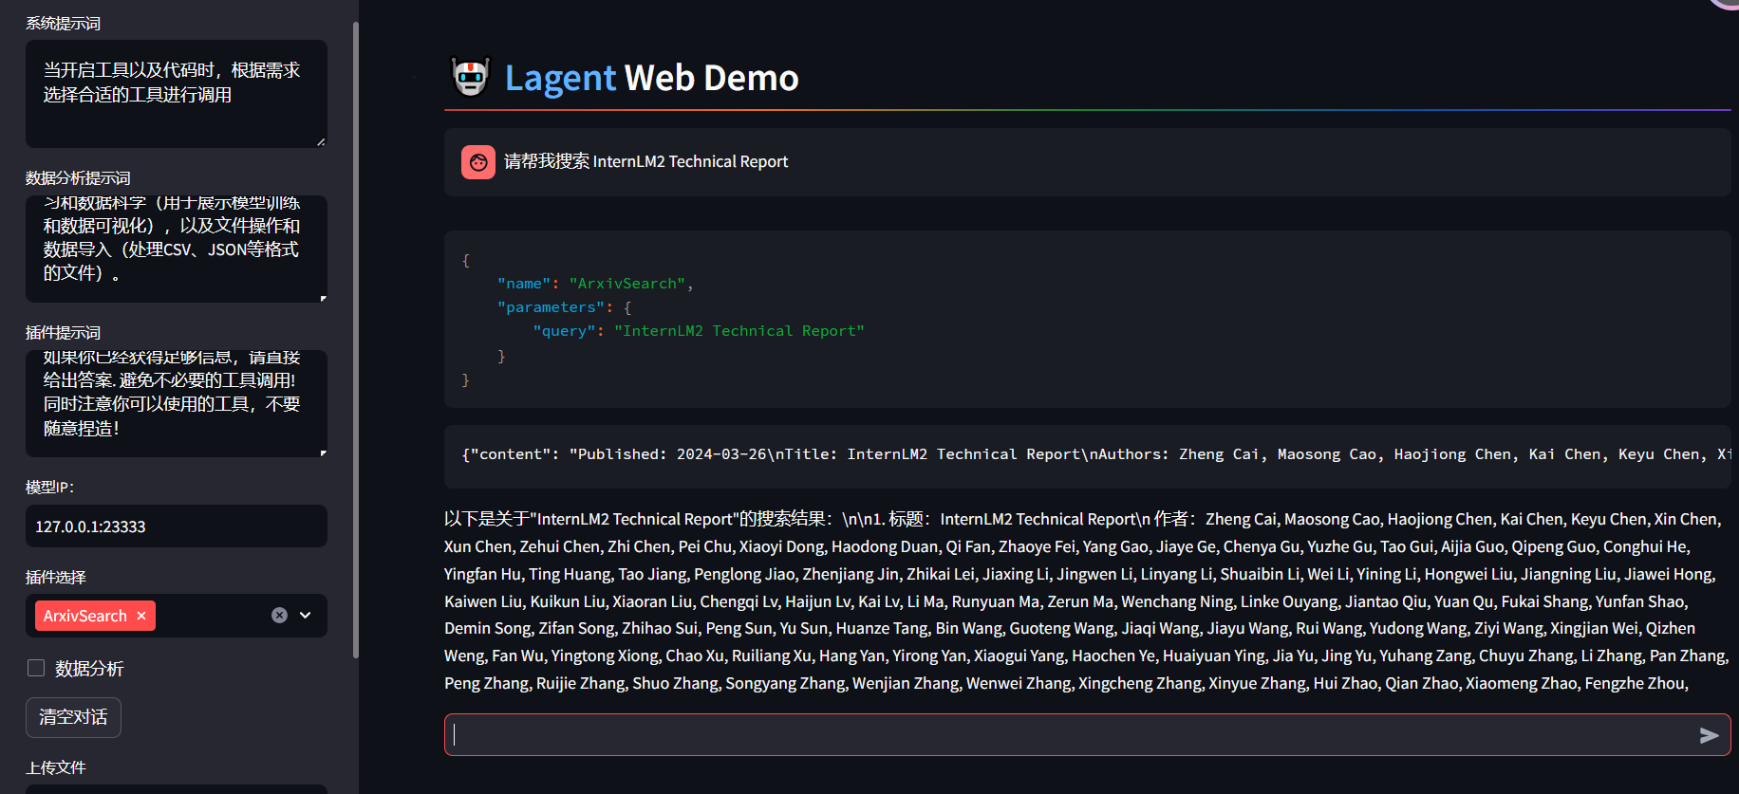Click the sidebar vertical scrollbar

pyautogui.click(x=356, y=340)
